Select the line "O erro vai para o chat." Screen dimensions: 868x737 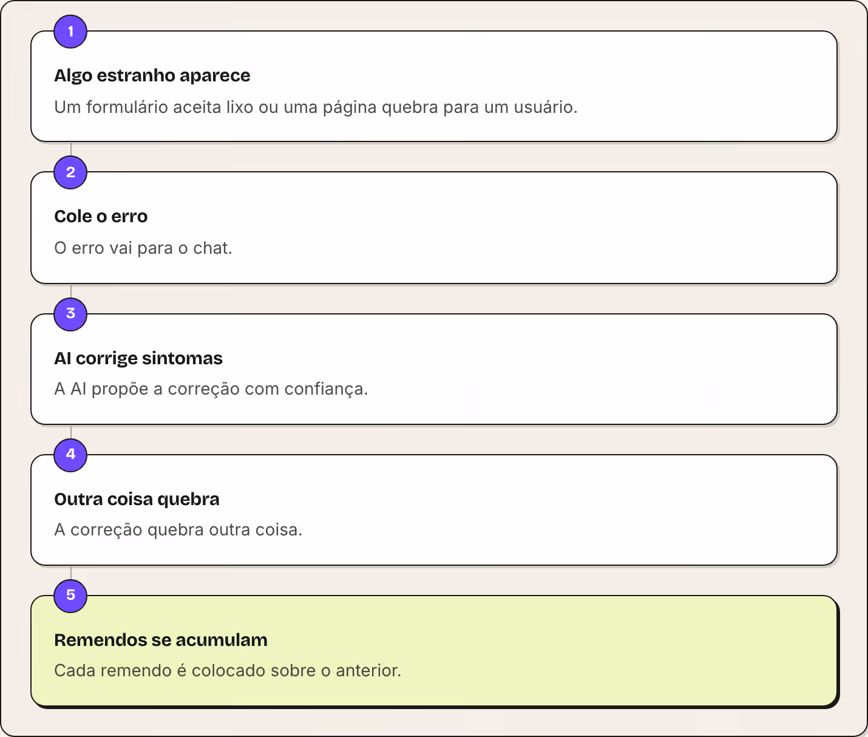pyautogui.click(x=143, y=248)
